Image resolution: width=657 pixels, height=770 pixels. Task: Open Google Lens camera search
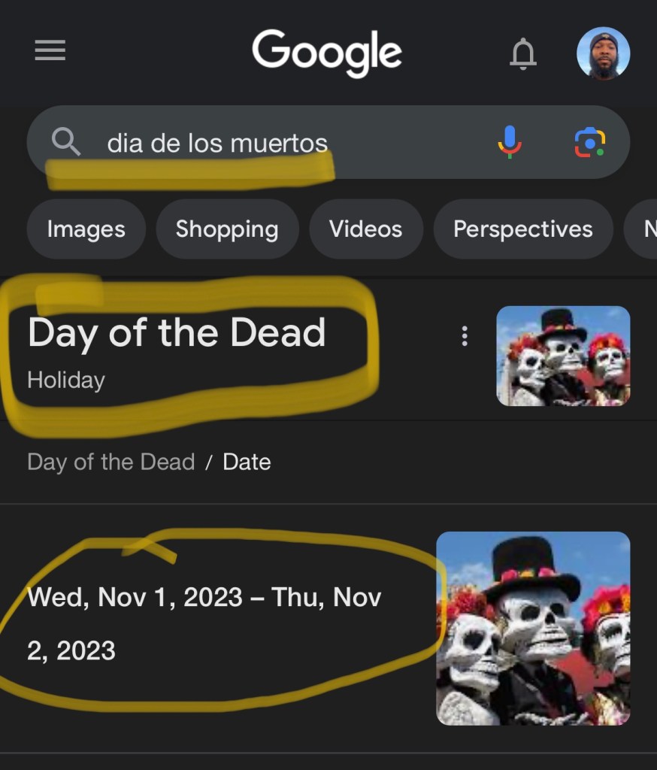point(590,141)
